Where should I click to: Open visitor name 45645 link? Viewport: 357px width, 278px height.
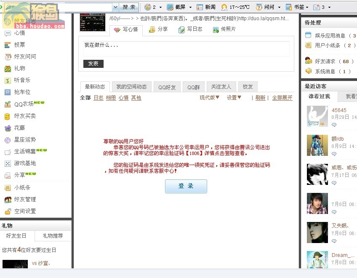(339, 110)
